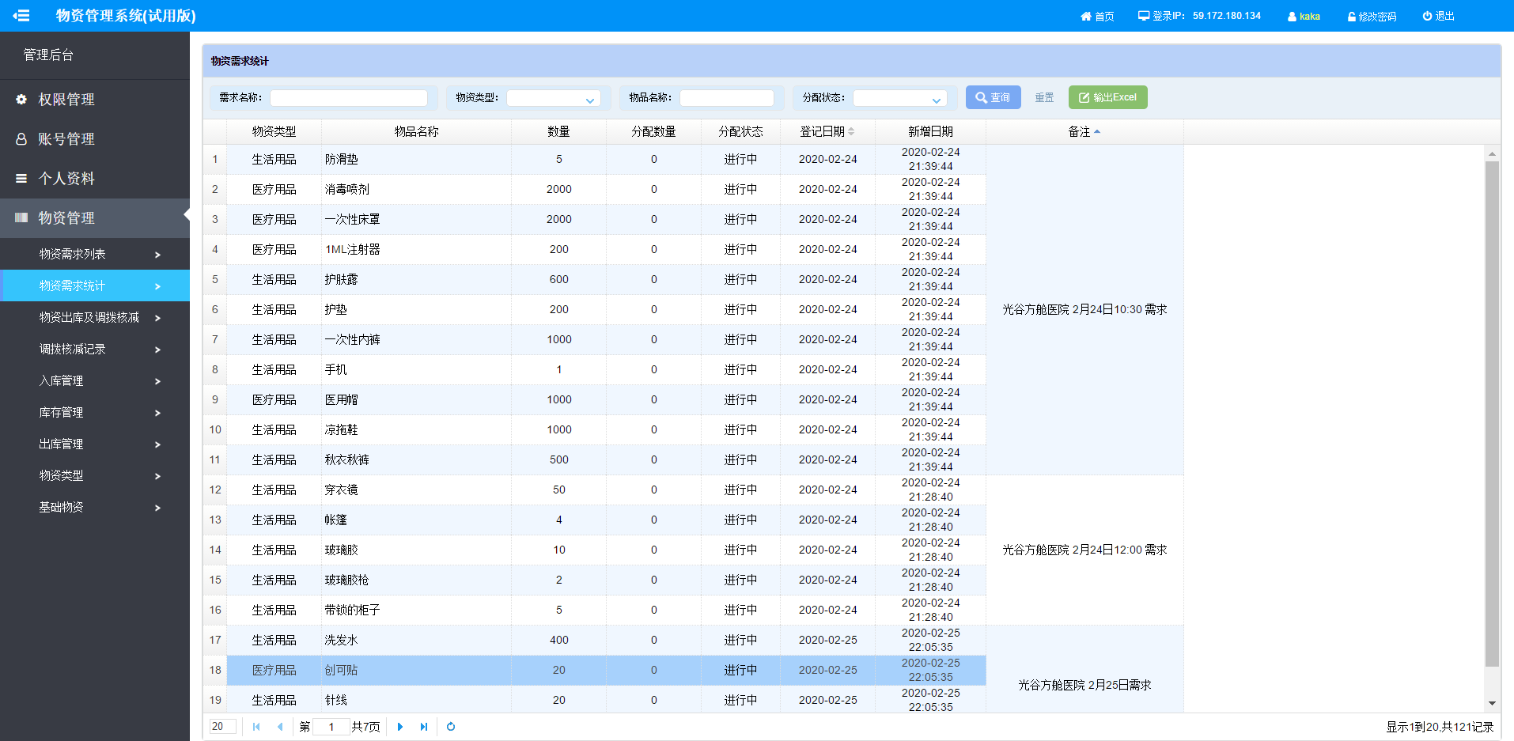This screenshot has width=1514, height=741.
Task: Click the 重置 reset link
Action: pyautogui.click(x=1044, y=97)
